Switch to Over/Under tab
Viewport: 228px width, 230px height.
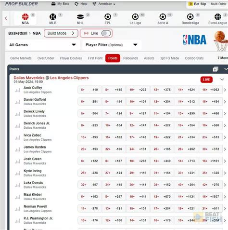click(46, 58)
